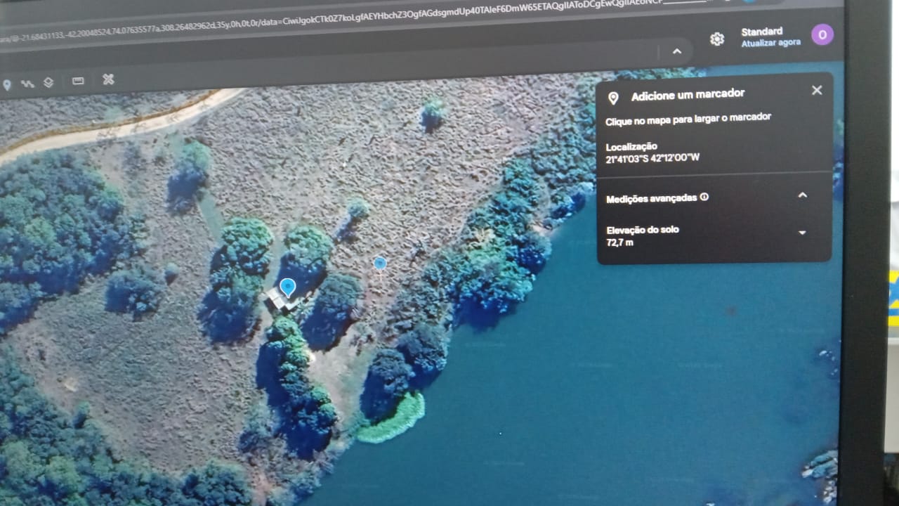Collapse the toolbar with the up chevron

coord(676,51)
